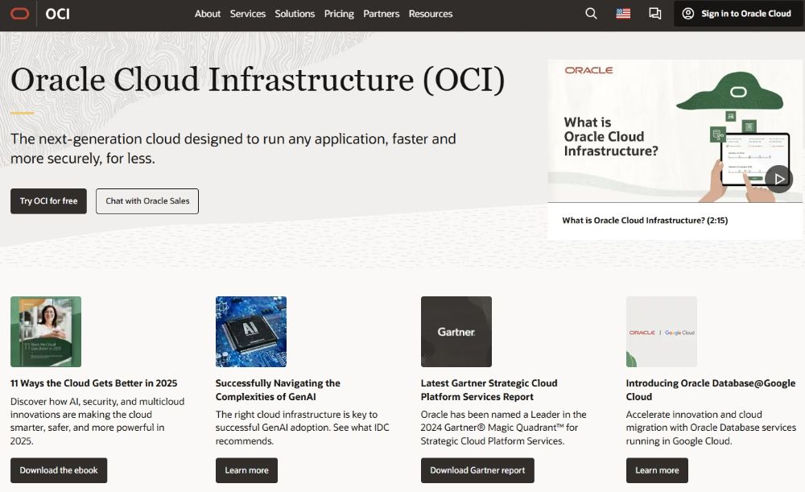
Task: Open the About menu
Action: click(208, 14)
